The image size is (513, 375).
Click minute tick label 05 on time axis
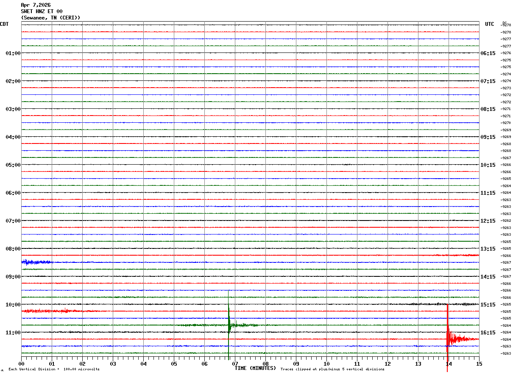(x=174, y=364)
